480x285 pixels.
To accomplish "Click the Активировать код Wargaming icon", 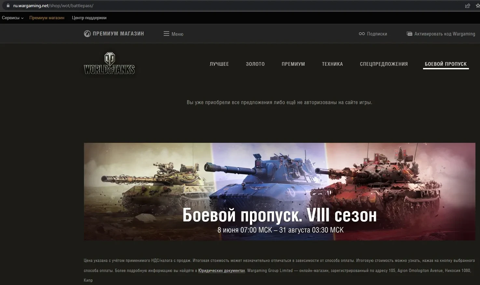I will (x=409, y=34).
